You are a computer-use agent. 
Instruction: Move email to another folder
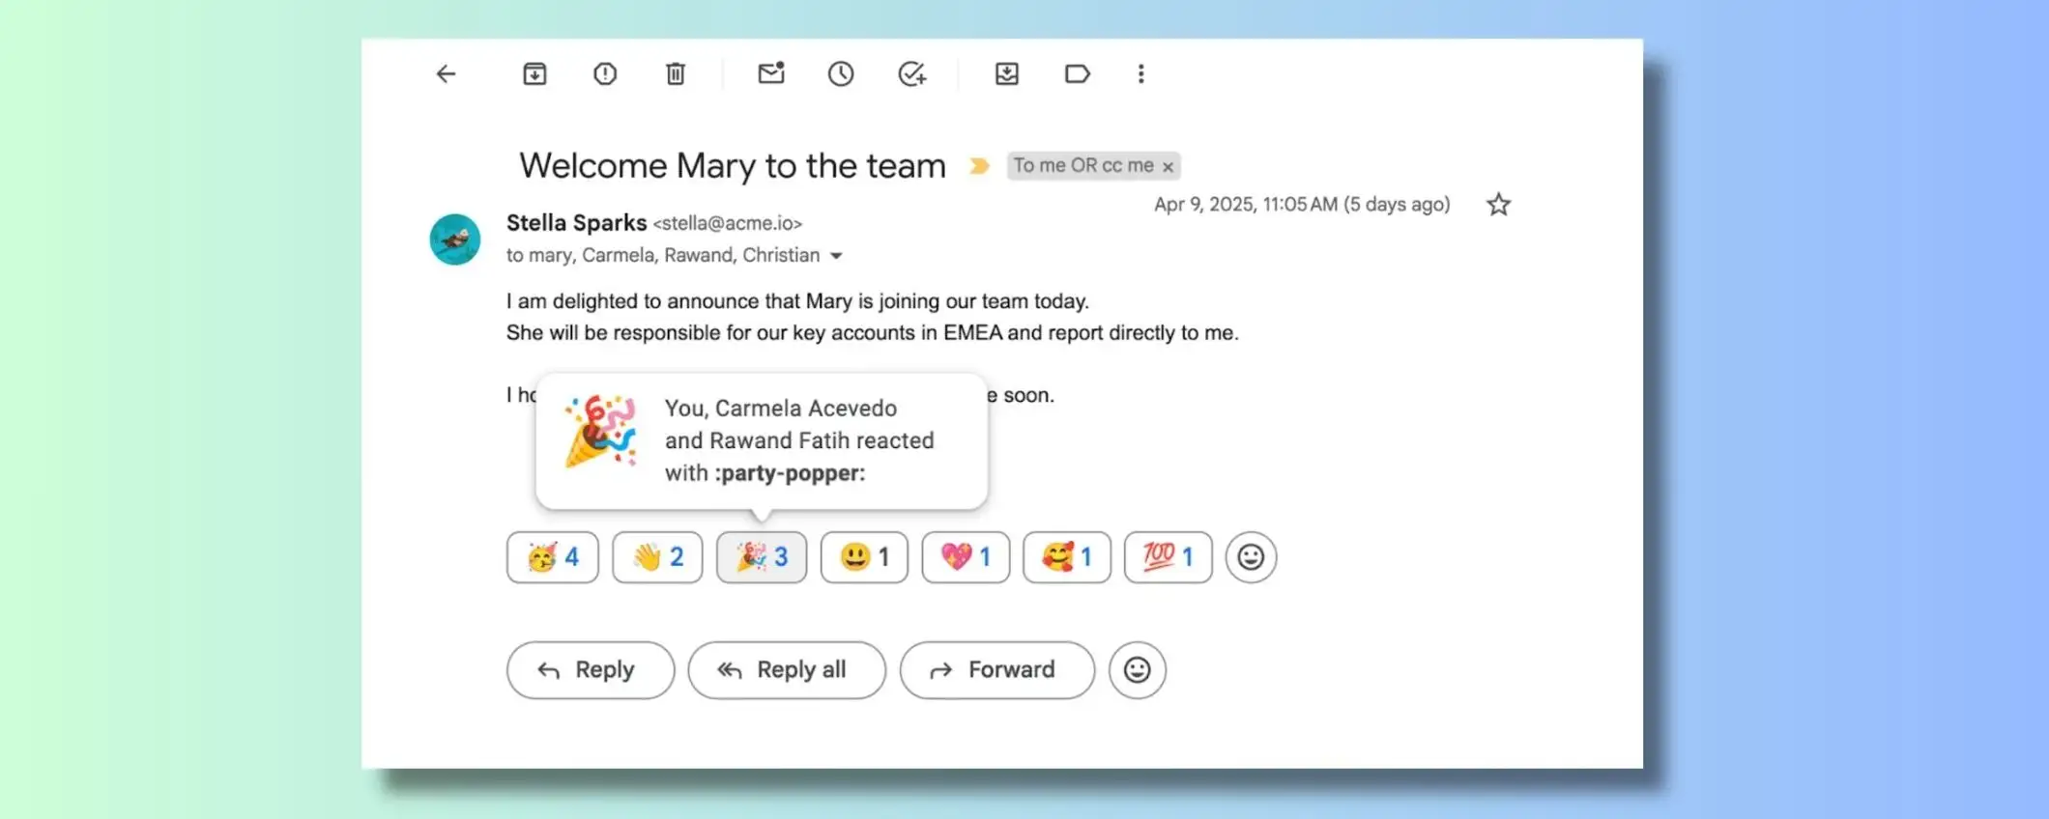click(1007, 74)
